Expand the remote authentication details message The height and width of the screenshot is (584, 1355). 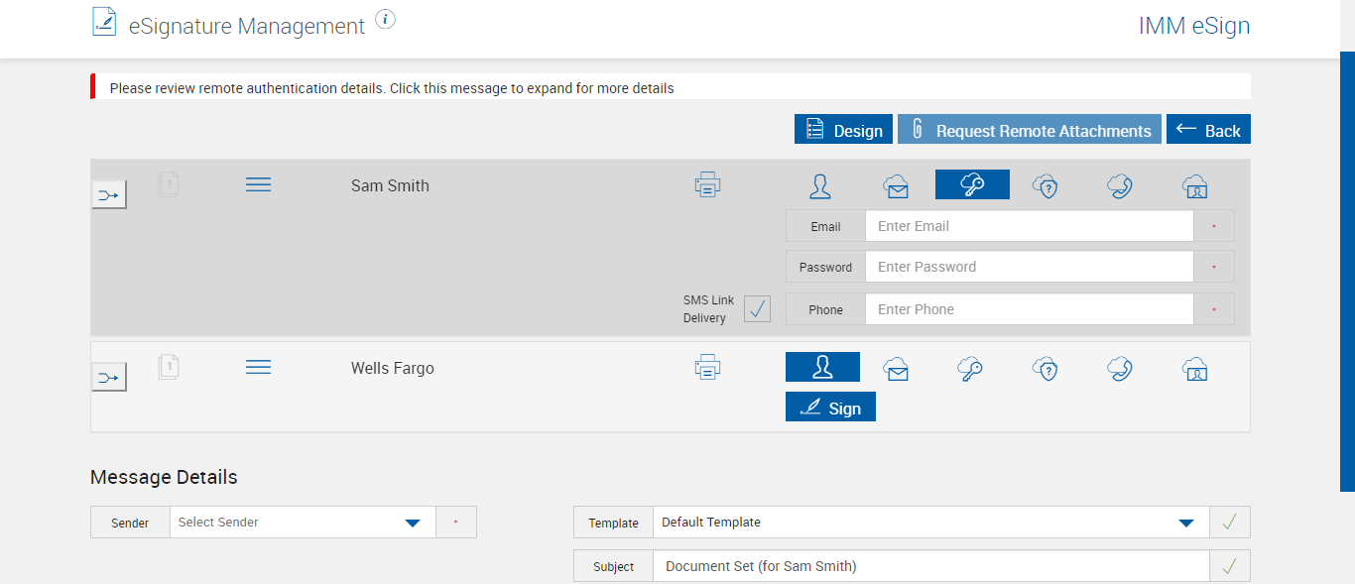[392, 88]
